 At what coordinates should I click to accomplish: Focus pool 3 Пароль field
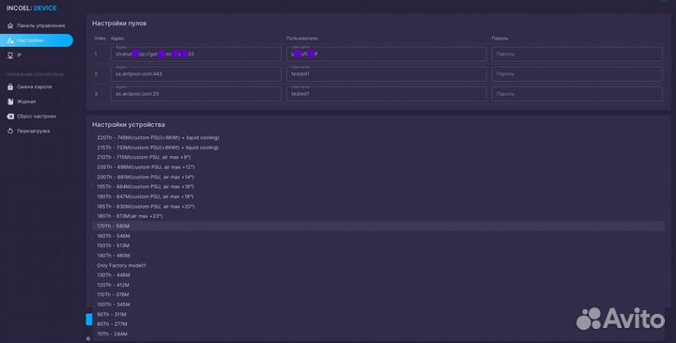(x=577, y=94)
